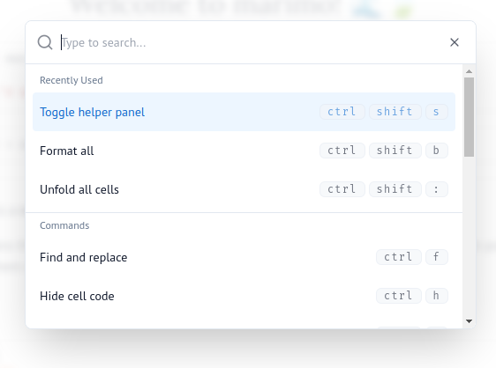Click the command list scrollbar thumb
This screenshot has height=368, width=496.
click(x=470, y=117)
